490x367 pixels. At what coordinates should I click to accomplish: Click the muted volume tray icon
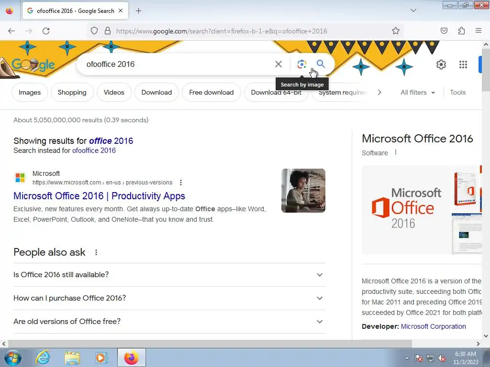pos(442,358)
